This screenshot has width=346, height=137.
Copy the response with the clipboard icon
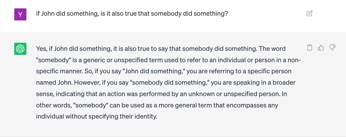(309, 48)
